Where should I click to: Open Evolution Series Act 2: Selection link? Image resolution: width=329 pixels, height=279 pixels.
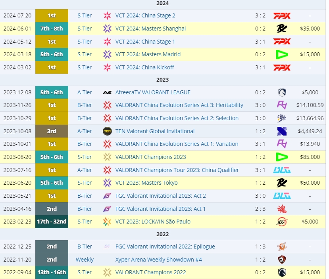click(x=177, y=118)
